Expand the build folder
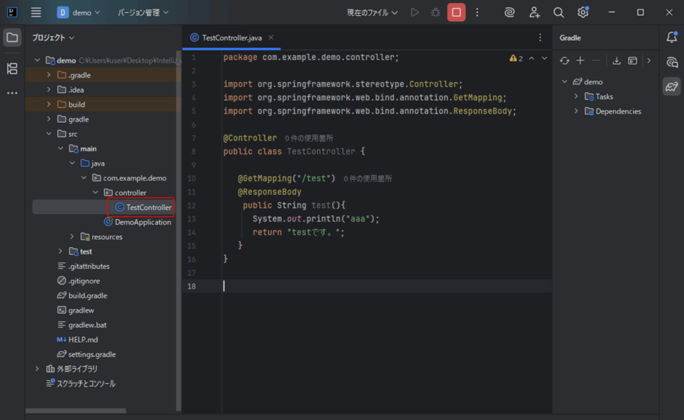Image resolution: width=684 pixels, height=420 pixels. click(x=48, y=104)
